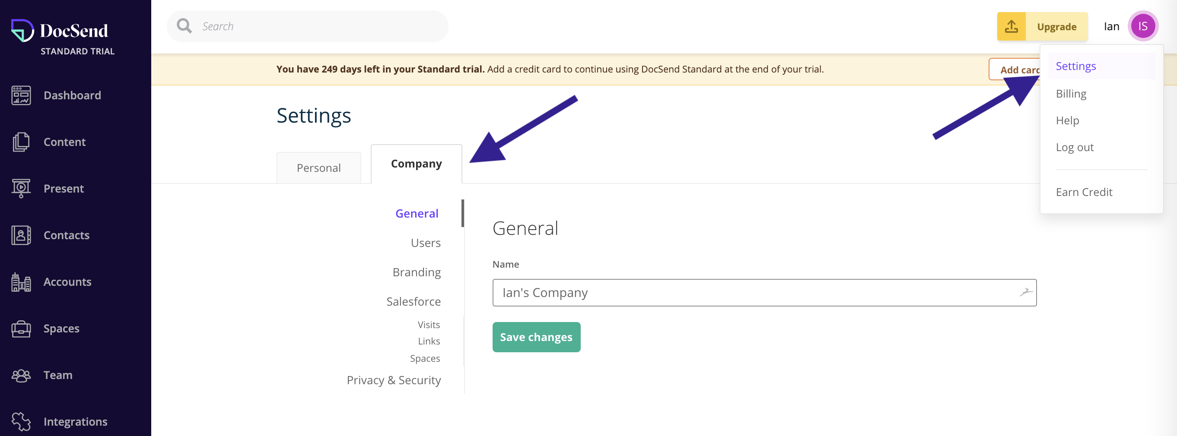Open the Spaces briefcase icon

[x=21, y=329]
